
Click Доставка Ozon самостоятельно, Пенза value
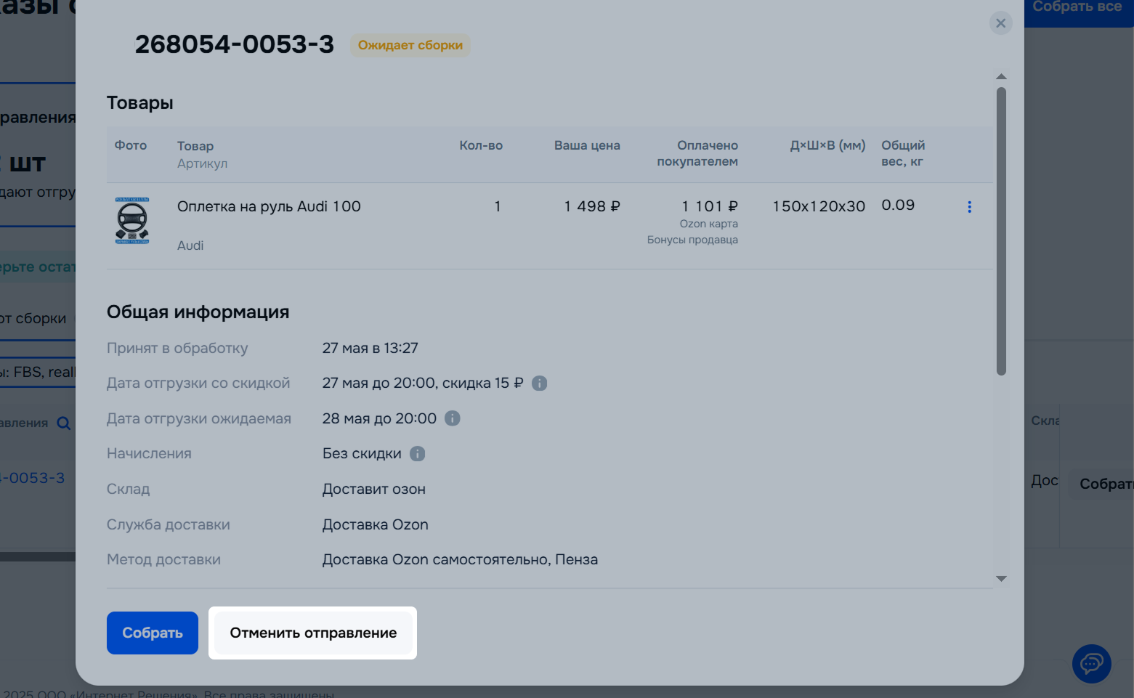pos(460,560)
